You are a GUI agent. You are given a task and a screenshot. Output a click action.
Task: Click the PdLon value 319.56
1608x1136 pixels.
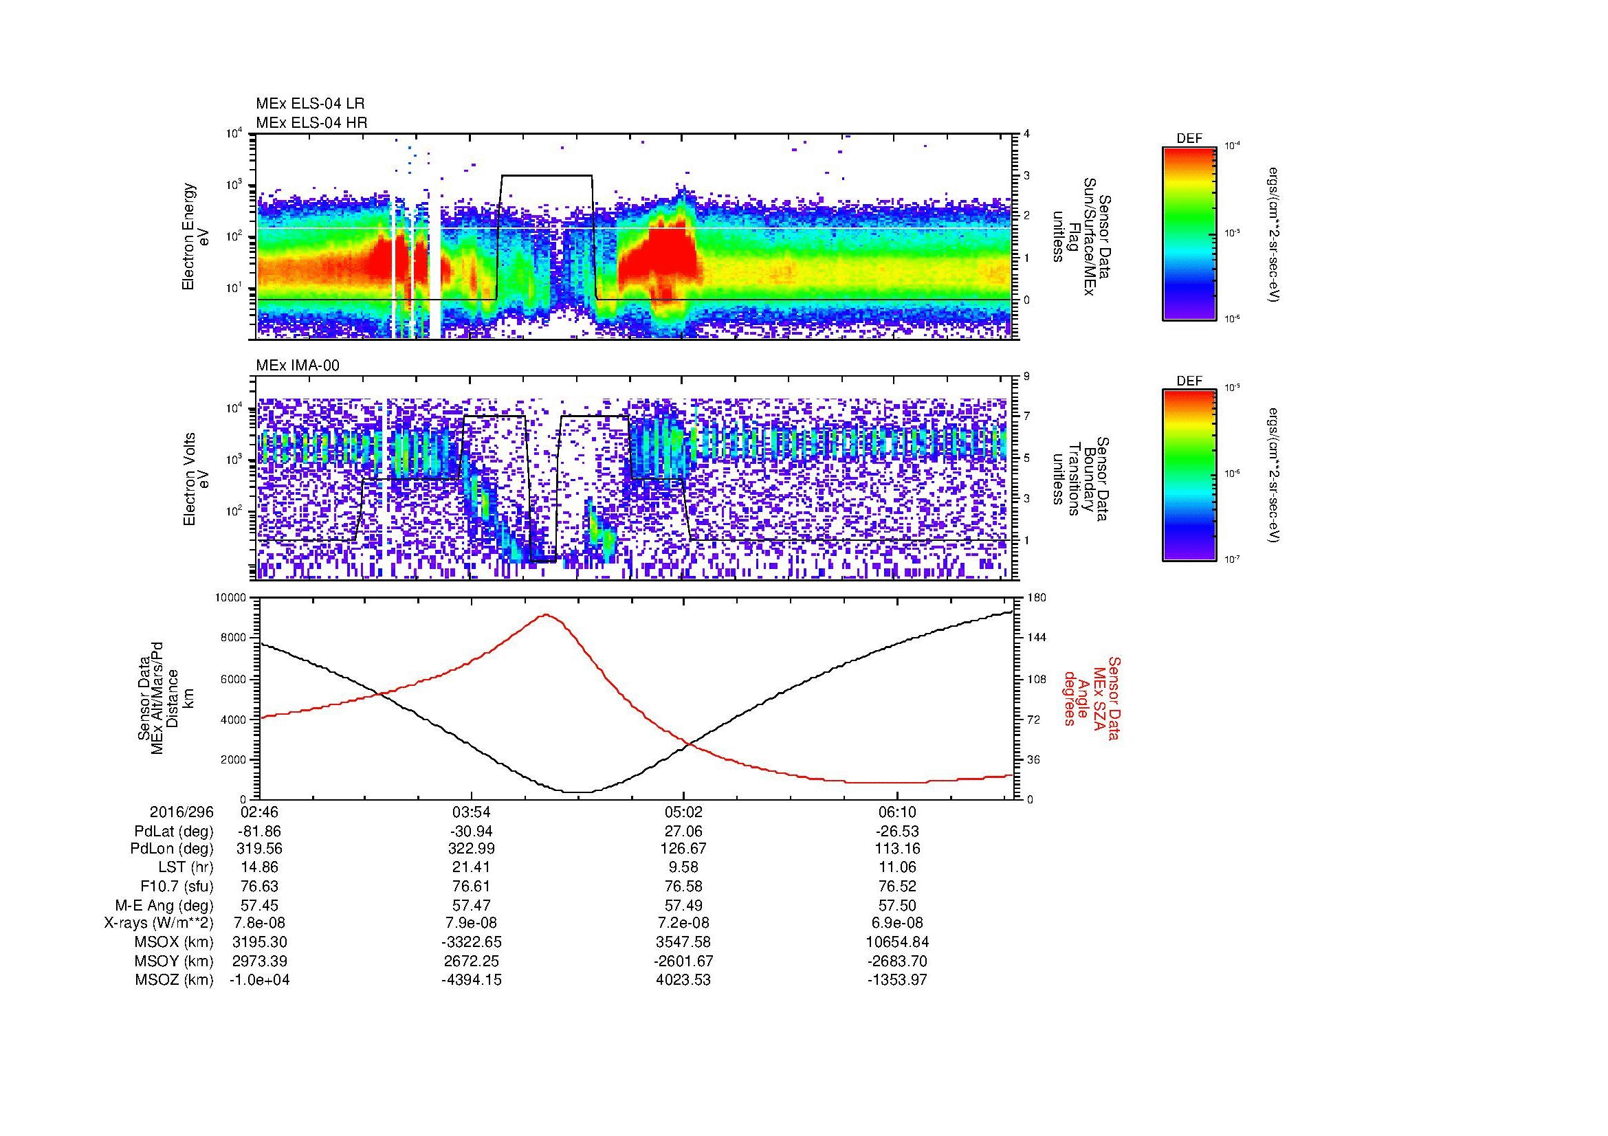tap(260, 849)
